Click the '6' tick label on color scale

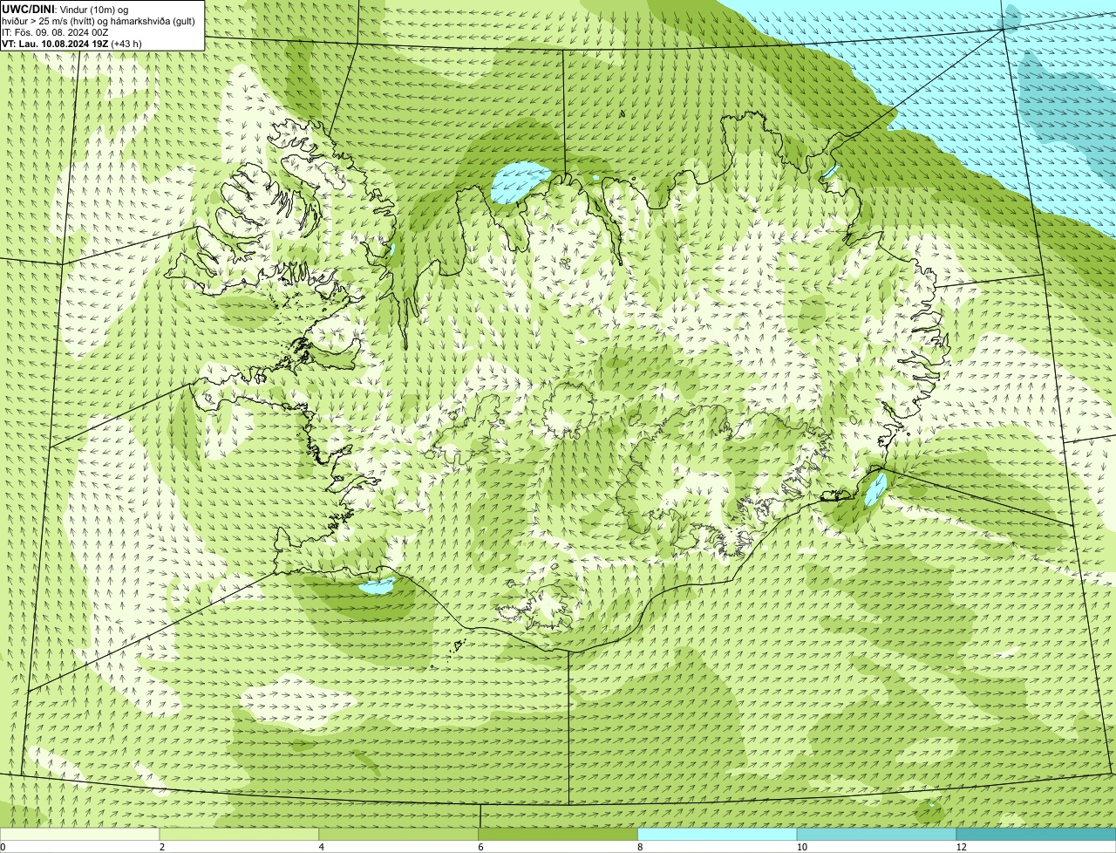coord(480,847)
